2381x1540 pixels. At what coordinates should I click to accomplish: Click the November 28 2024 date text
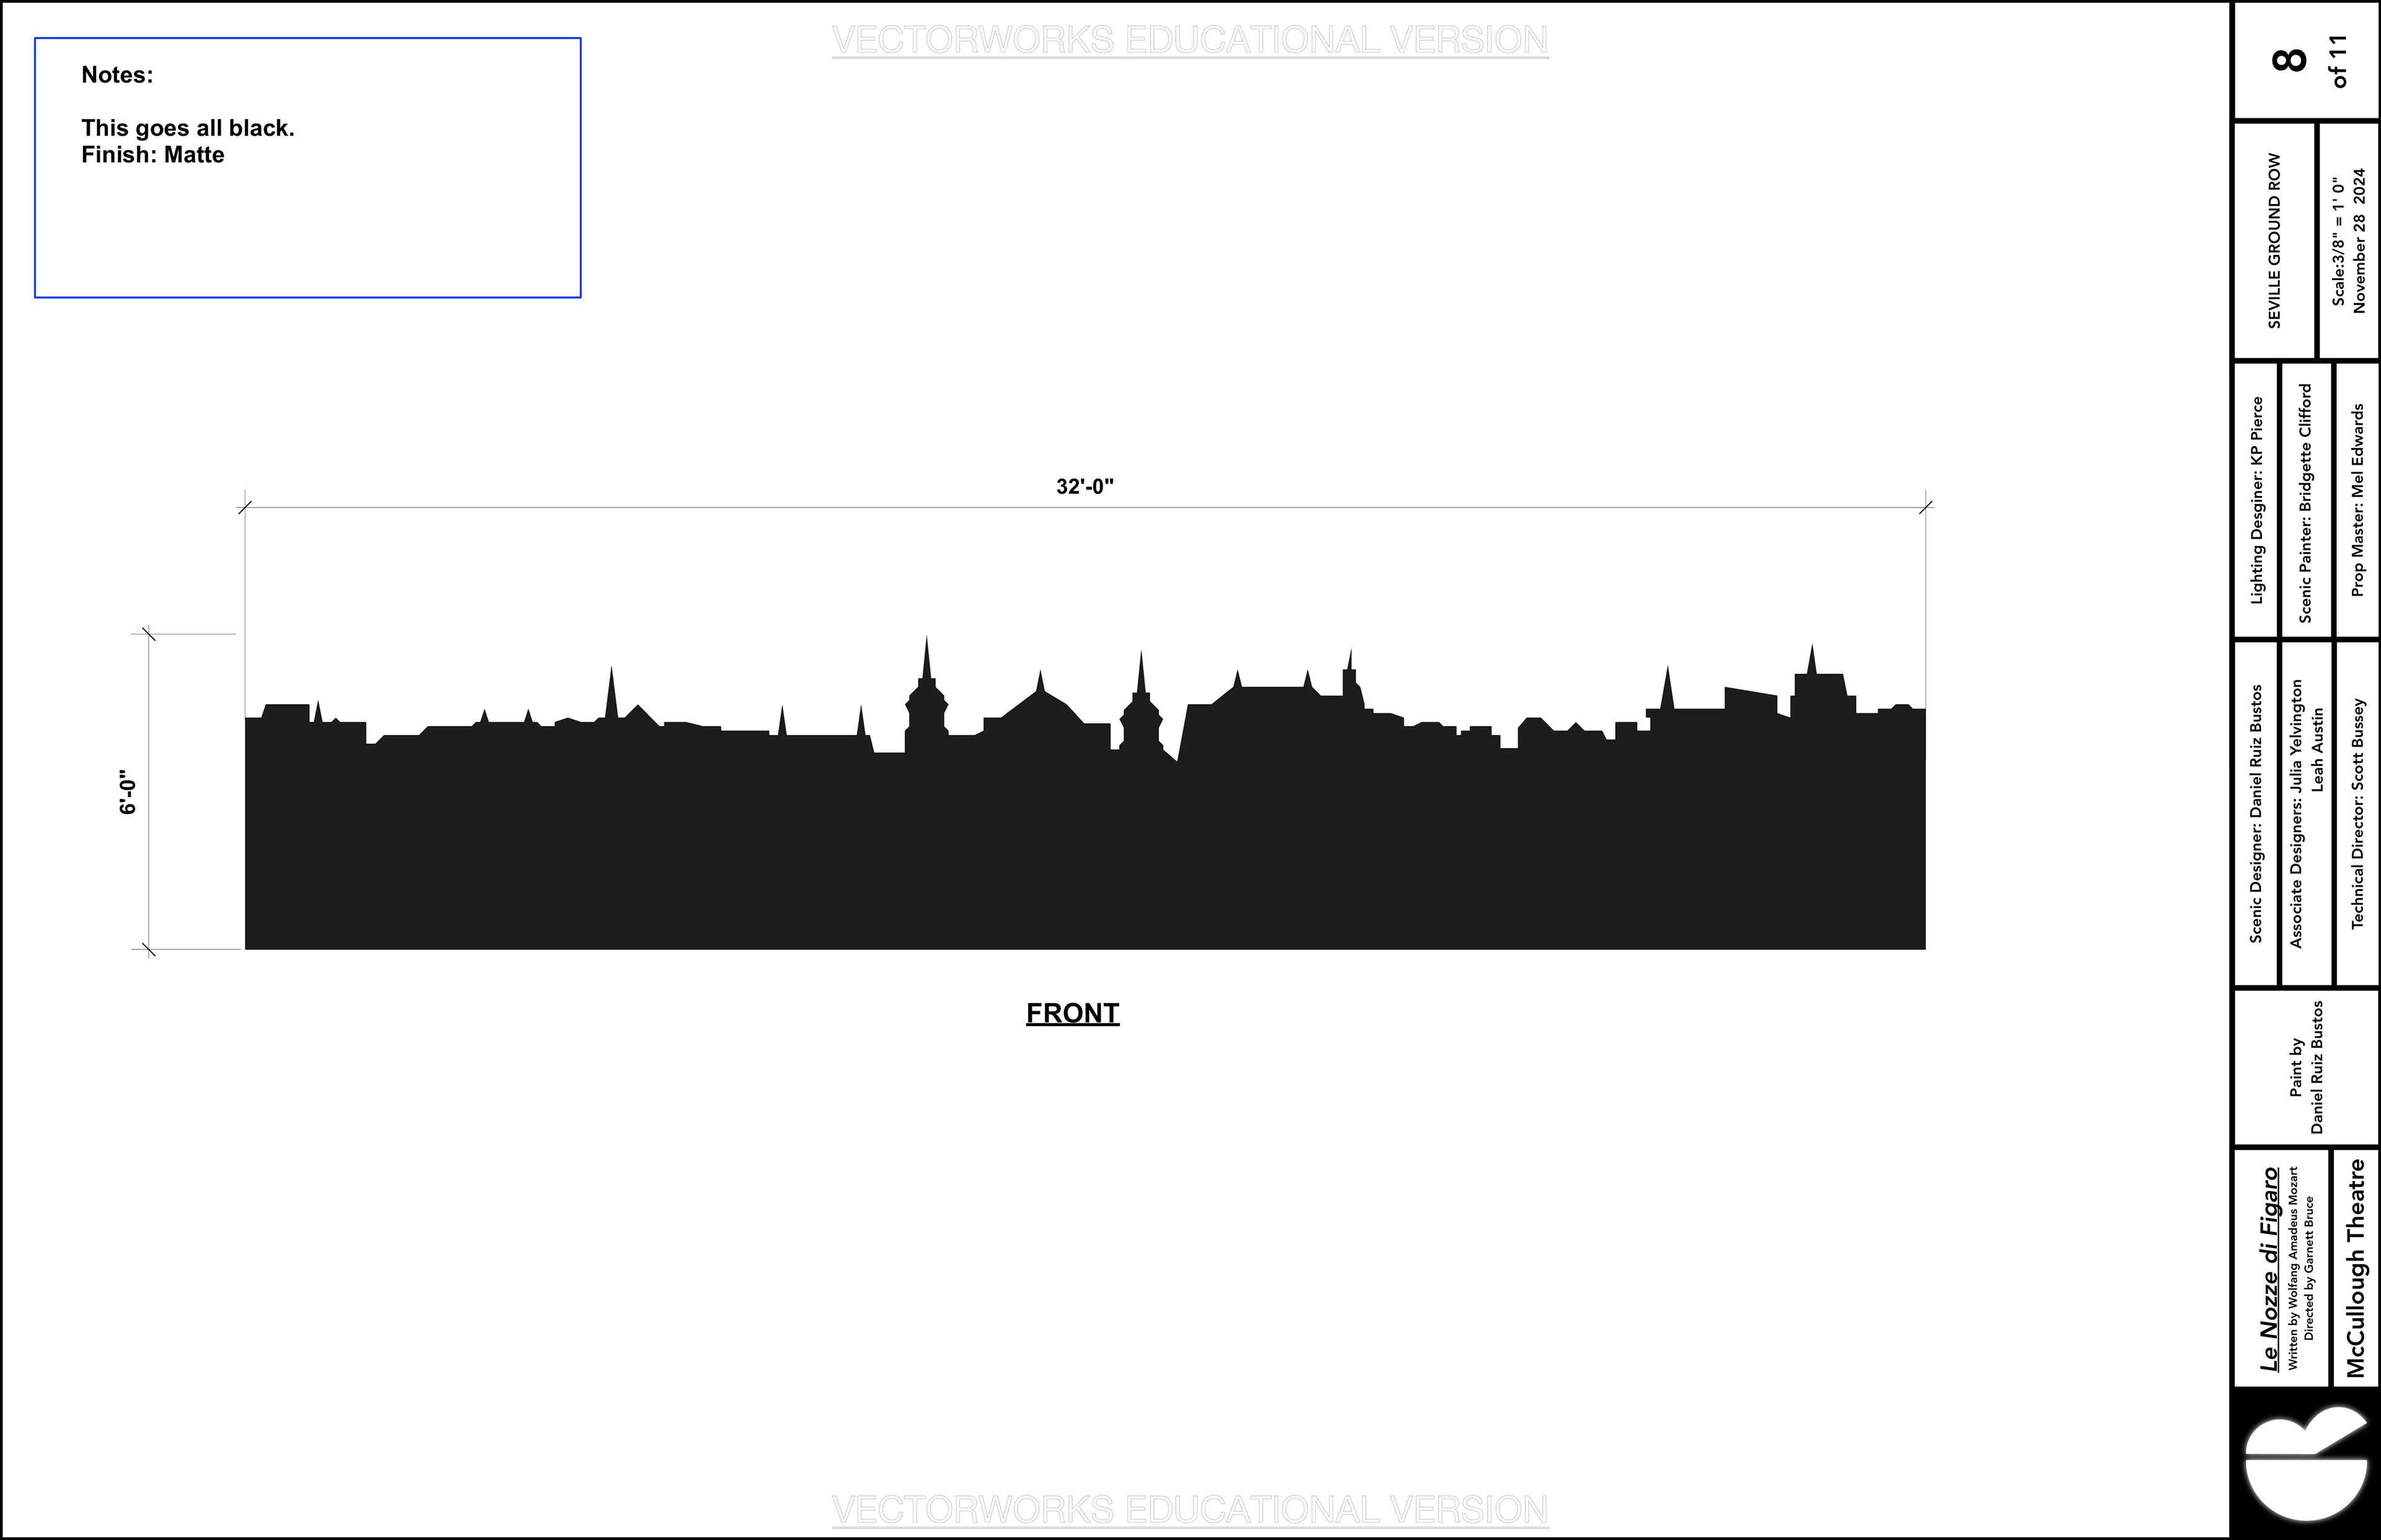(2359, 240)
